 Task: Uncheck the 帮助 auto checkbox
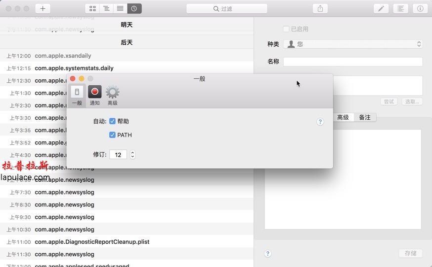point(112,121)
